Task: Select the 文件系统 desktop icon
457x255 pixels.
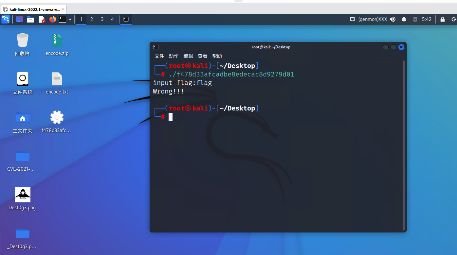Action: pos(22,83)
